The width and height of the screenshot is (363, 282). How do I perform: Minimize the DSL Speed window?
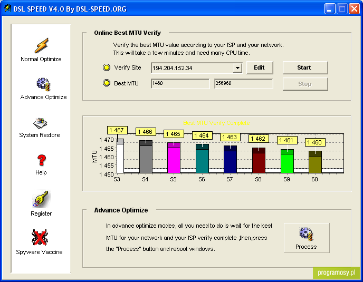point(329,9)
